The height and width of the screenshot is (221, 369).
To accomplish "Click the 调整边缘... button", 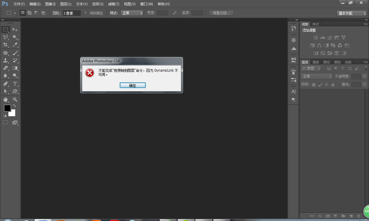I will click(x=221, y=13).
